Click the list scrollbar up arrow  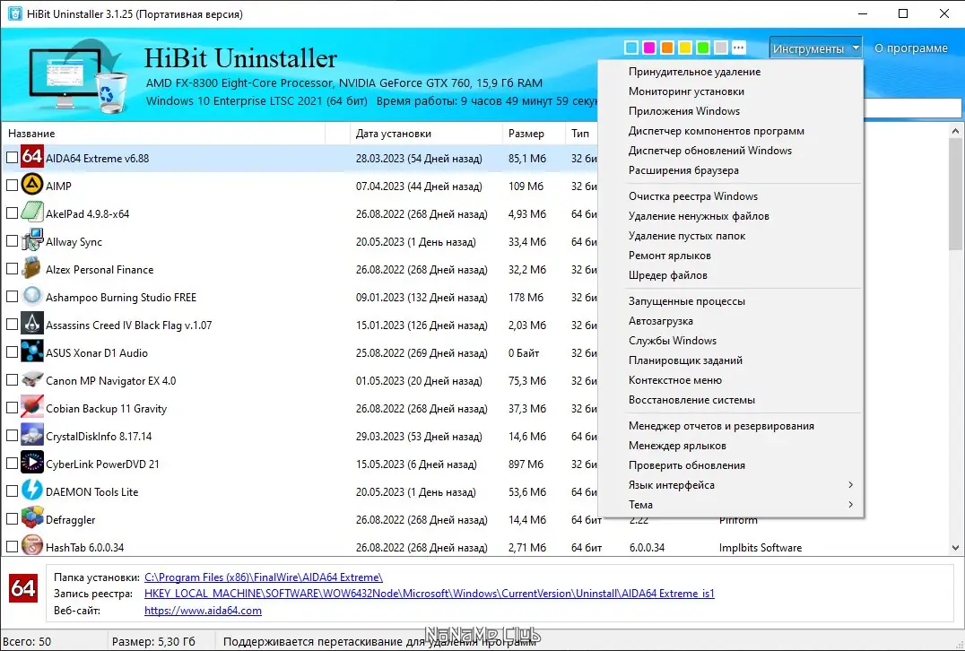[955, 131]
